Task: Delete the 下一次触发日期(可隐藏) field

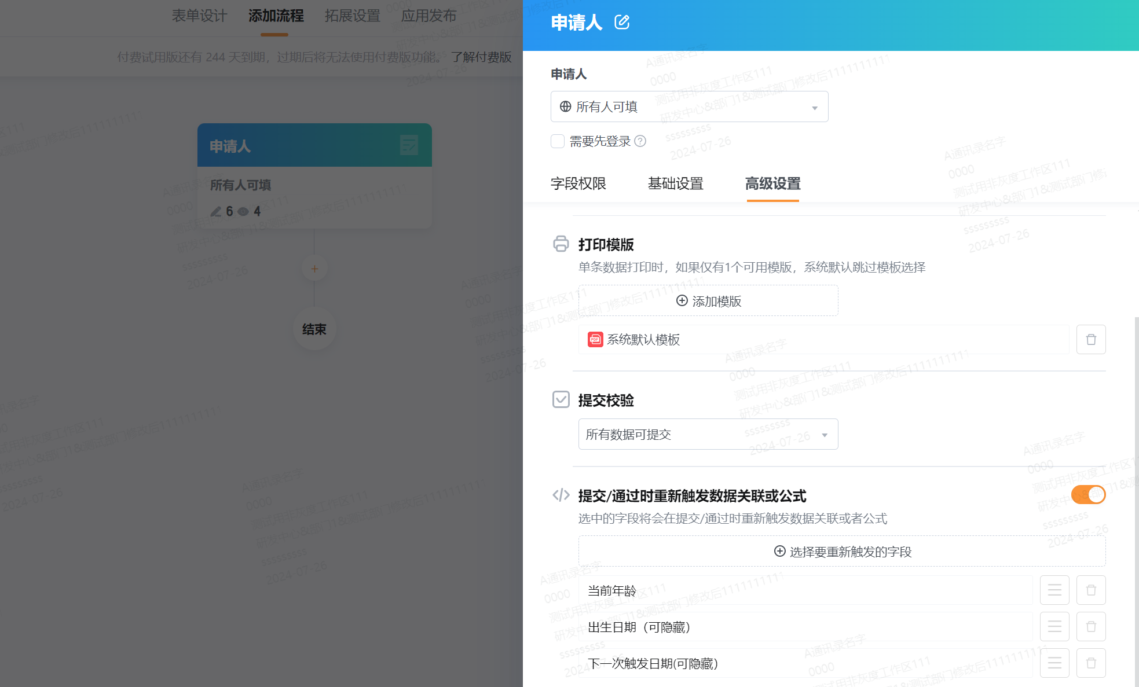Action: tap(1091, 663)
